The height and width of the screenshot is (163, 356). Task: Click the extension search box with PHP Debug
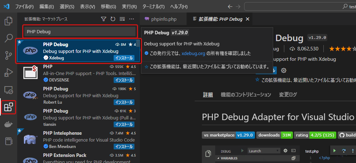click(x=80, y=32)
